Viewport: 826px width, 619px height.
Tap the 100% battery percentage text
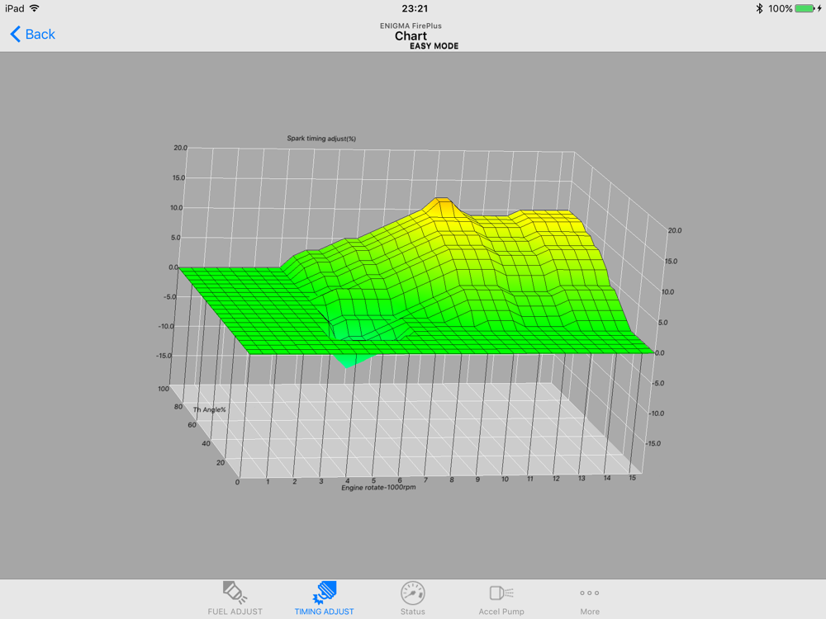781,8
